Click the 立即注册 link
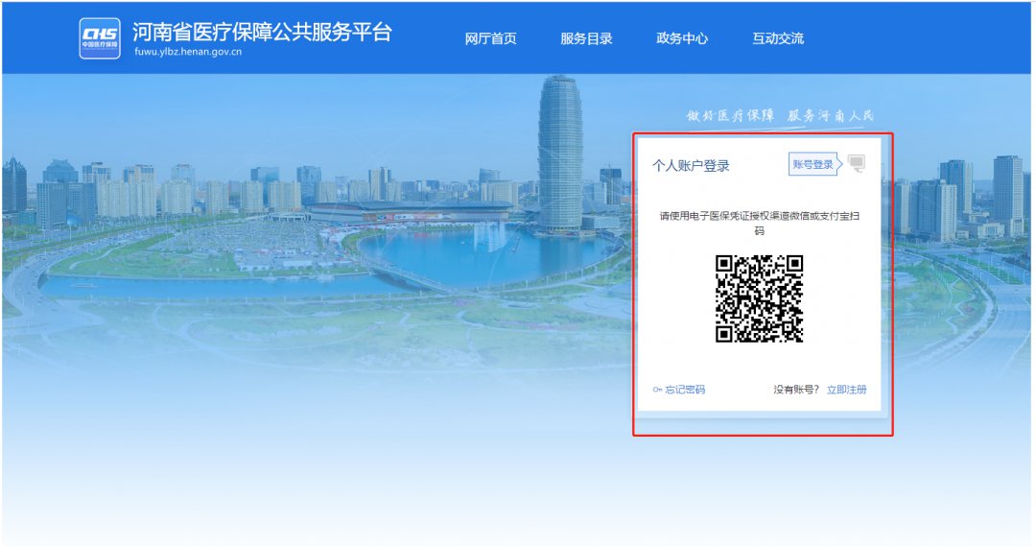The image size is (1036, 546). pos(846,390)
